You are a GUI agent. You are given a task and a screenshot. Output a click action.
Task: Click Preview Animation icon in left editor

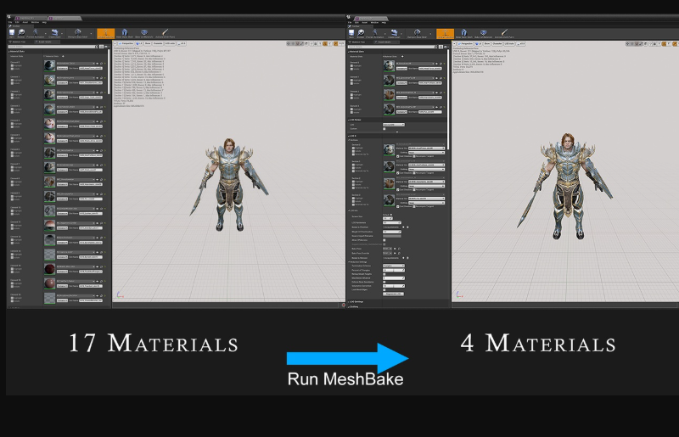[x=36, y=32]
